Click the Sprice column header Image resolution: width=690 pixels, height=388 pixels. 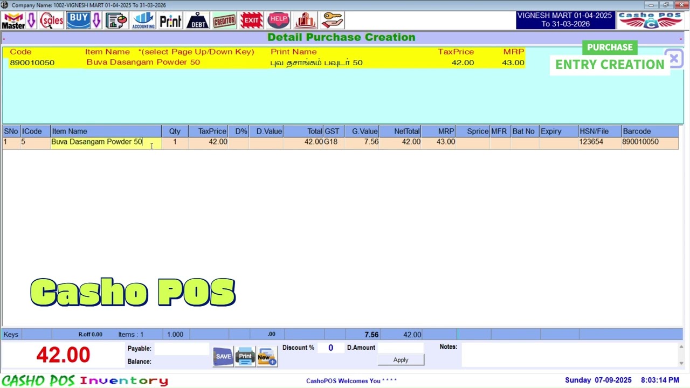[473, 131]
